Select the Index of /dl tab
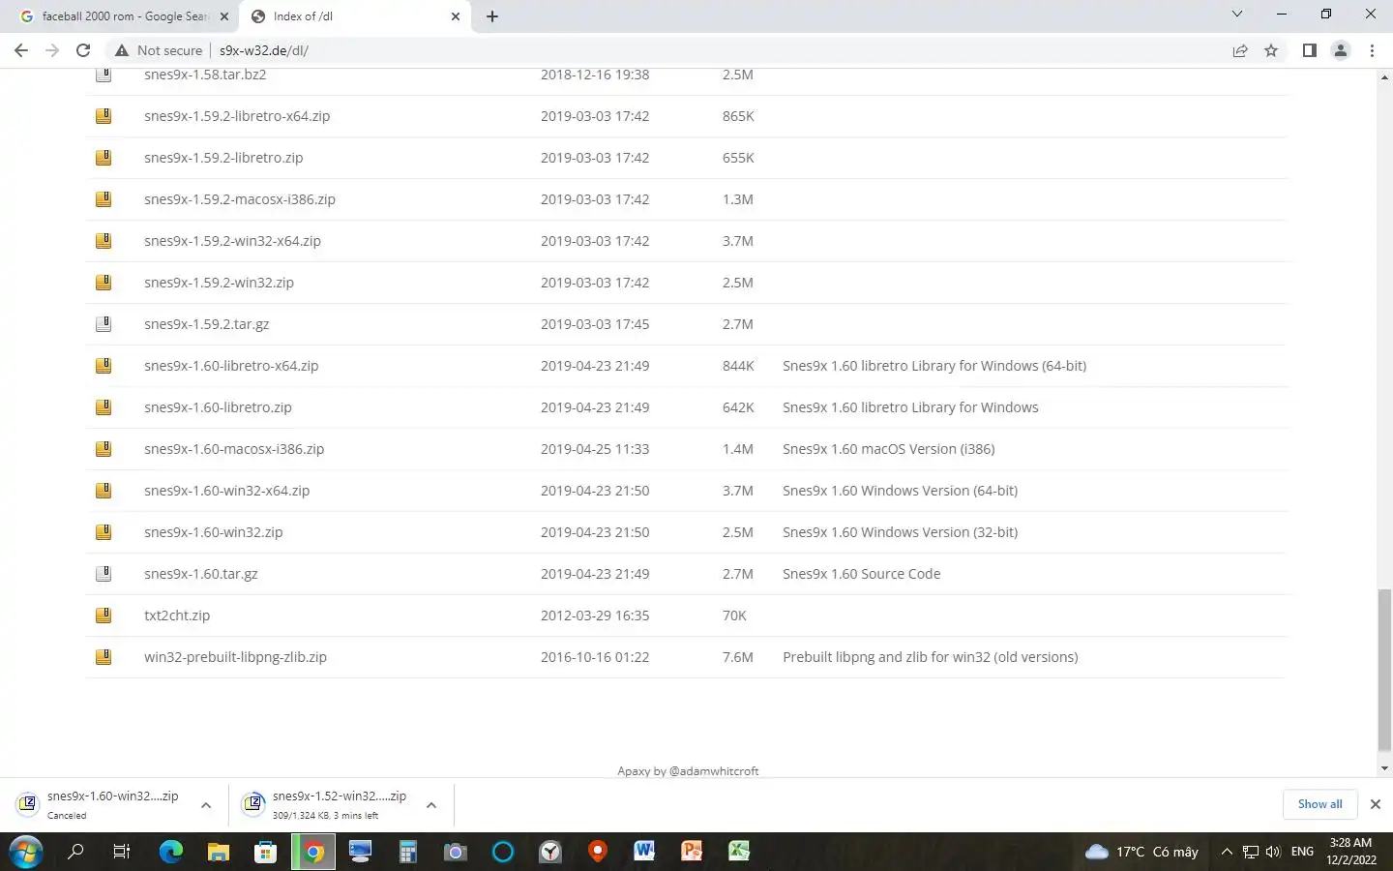1393x871 pixels. [353, 16]
